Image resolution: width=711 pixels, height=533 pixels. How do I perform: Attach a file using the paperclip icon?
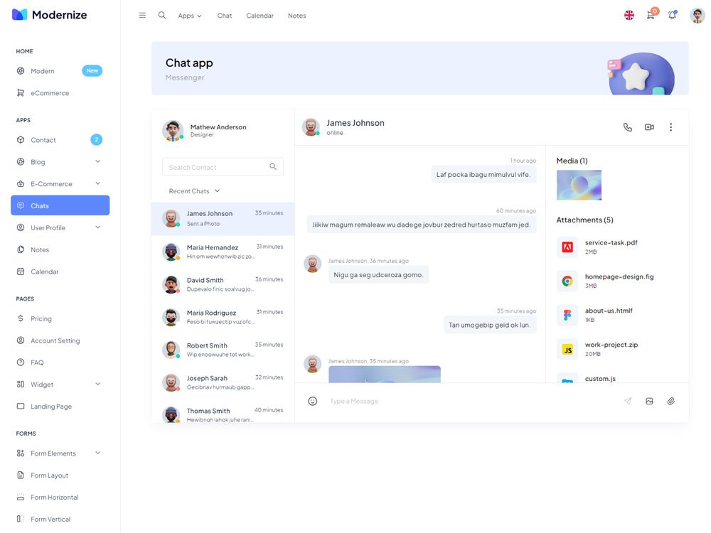[670, 401]
